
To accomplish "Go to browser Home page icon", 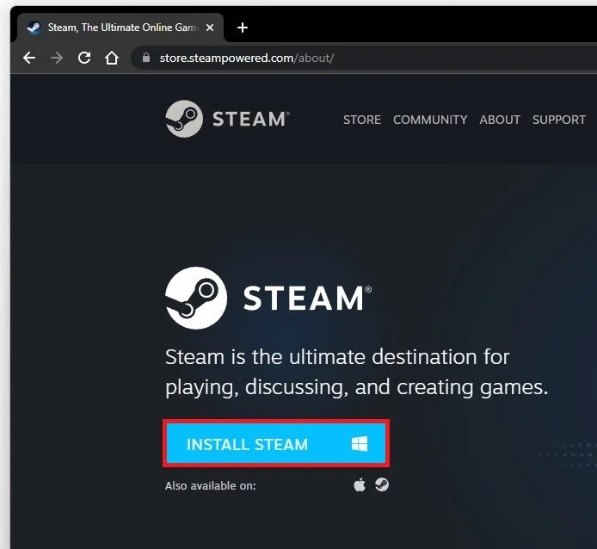I will [x=112, y=58].
